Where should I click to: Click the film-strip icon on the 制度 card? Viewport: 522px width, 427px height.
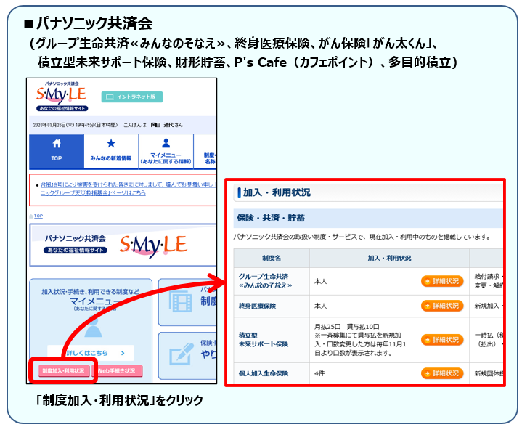tap(181, 301)
